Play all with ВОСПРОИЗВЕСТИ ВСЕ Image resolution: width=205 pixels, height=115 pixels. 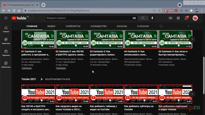(55, 79)
